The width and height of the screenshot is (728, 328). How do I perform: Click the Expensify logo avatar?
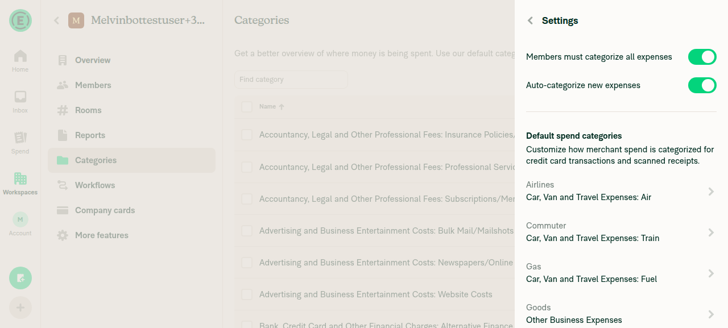(20, 20)
